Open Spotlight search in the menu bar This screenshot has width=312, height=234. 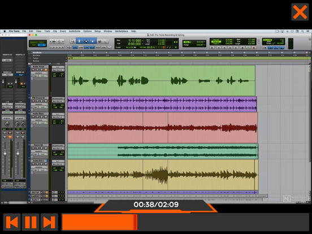302,31
